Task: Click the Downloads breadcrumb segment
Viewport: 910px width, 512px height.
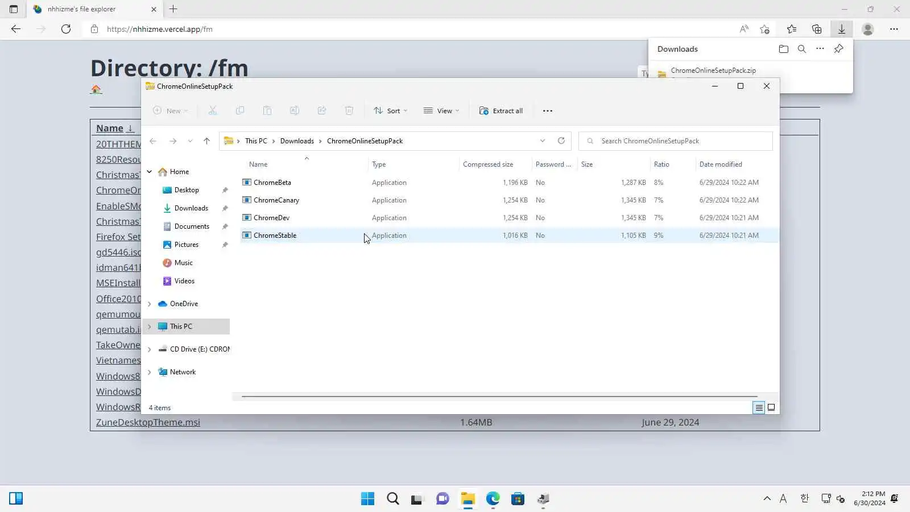Action: pos(297,141)
